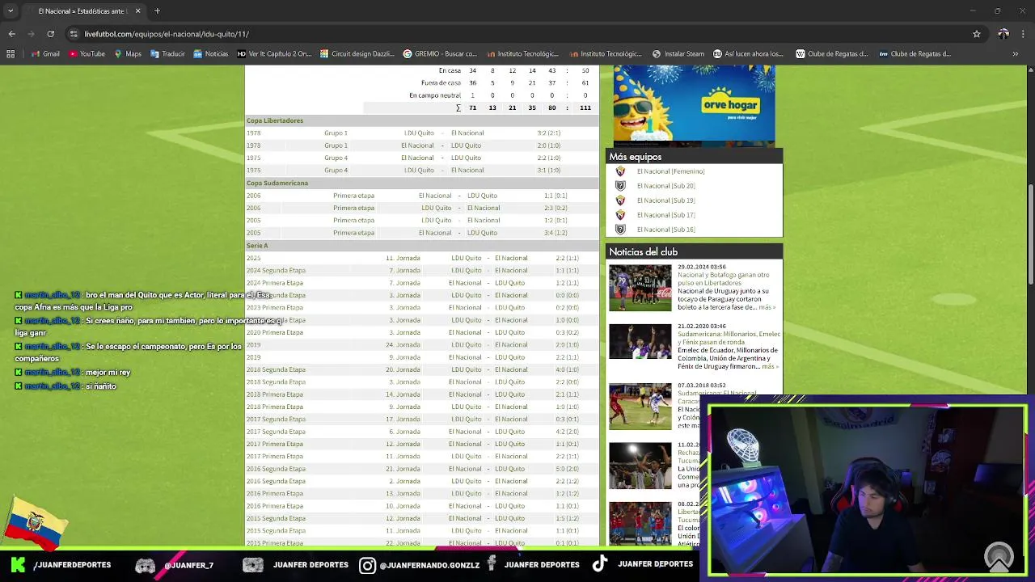Image resolution: width=1035 pixels, height=582 pixels.
Task: Open the tab search dropdown arrow
Action: pos(11,11)
